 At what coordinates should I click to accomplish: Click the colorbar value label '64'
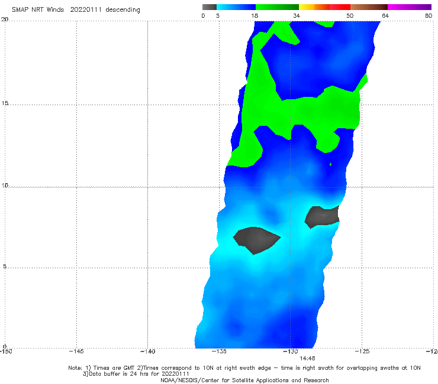pos(385,15)
